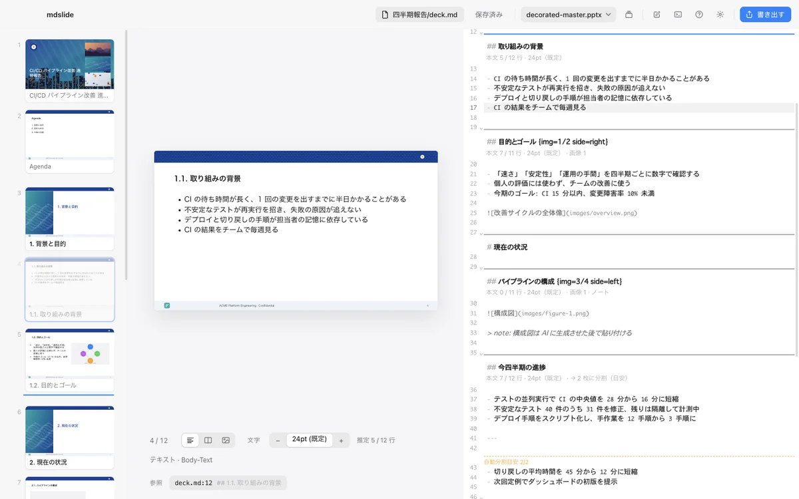Viewport: 799px width, 499px height.
Task: Click editor line 次回定例でダッシュボードの初版を提示
Action: point(639,482)
